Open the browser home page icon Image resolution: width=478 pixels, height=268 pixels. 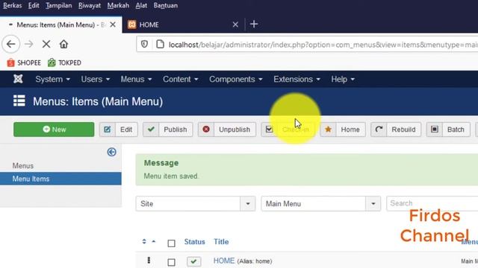(63, 44)
